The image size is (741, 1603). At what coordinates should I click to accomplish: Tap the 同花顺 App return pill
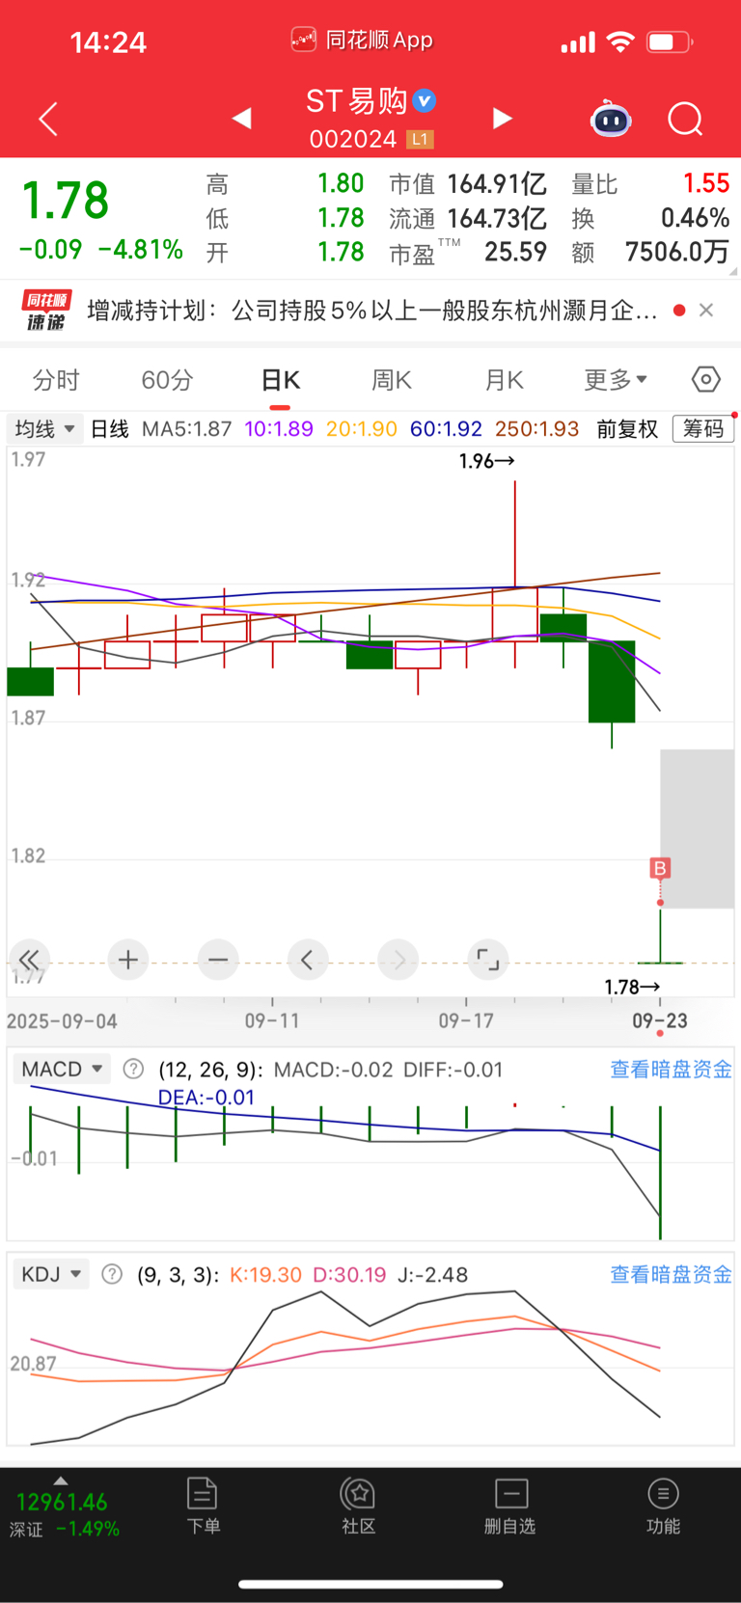pos(363,40)
